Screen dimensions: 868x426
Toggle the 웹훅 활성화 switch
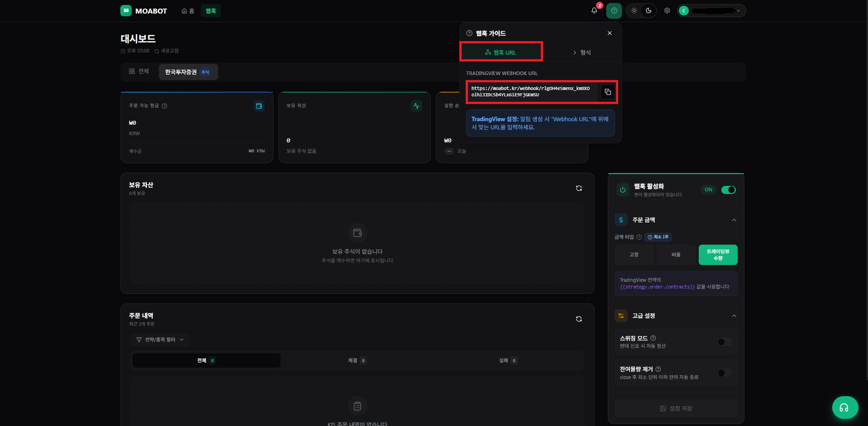[x=728, y=190]
